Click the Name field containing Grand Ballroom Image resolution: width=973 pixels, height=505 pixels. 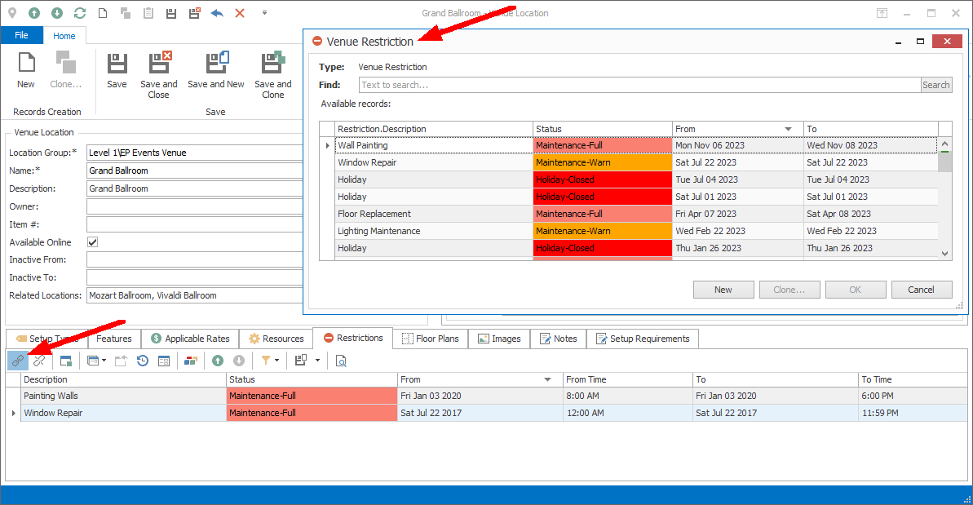pyautogui.click(x=195, y=171)
